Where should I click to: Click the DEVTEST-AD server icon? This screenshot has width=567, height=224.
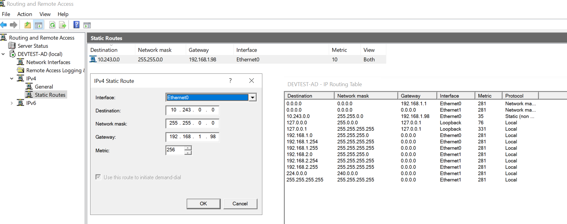[12, 54]
